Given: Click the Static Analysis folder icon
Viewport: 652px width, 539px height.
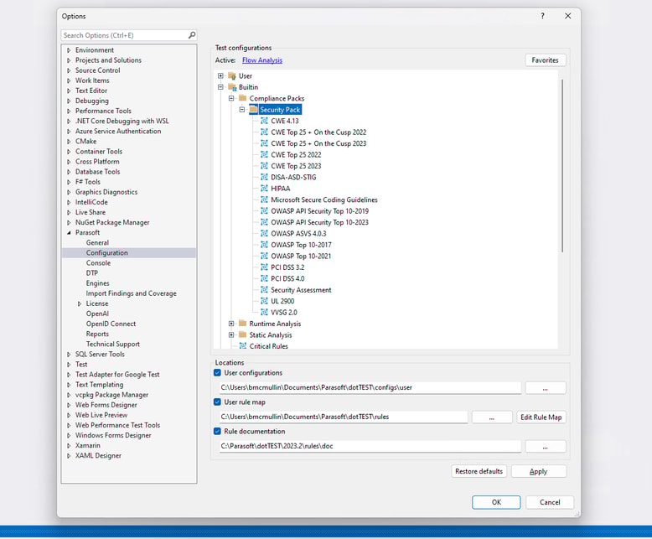Looking at the screenshot, I should pos(243,334).
